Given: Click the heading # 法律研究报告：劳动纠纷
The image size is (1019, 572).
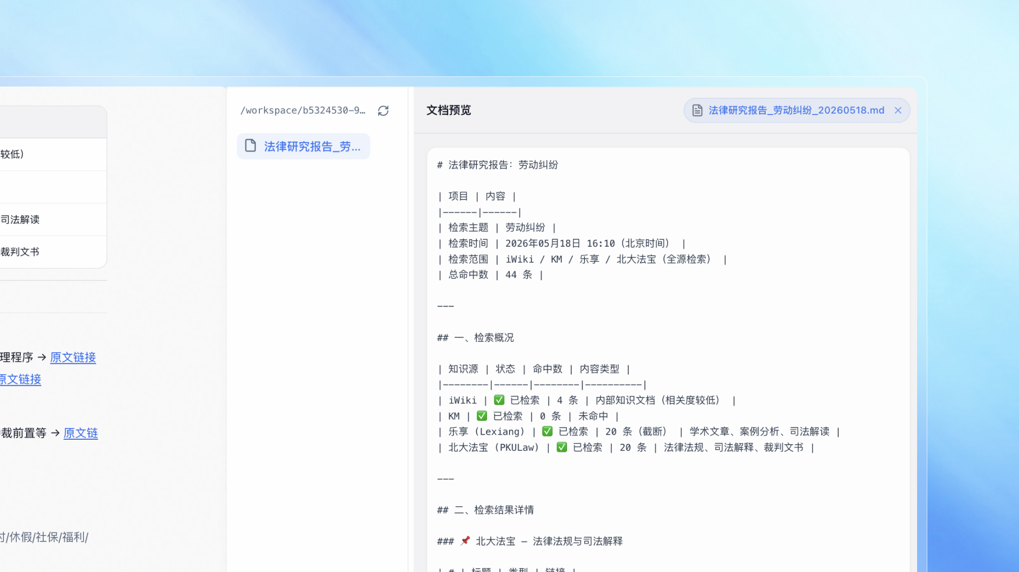Looking at the screenshot, I should (x=497, y=165).
